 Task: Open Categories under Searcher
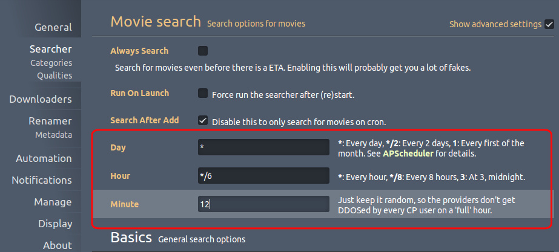click(x=51, y=63)
